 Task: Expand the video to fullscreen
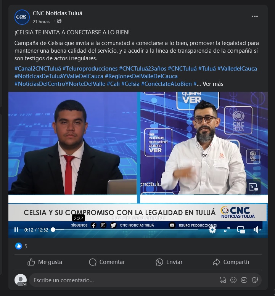227,230
